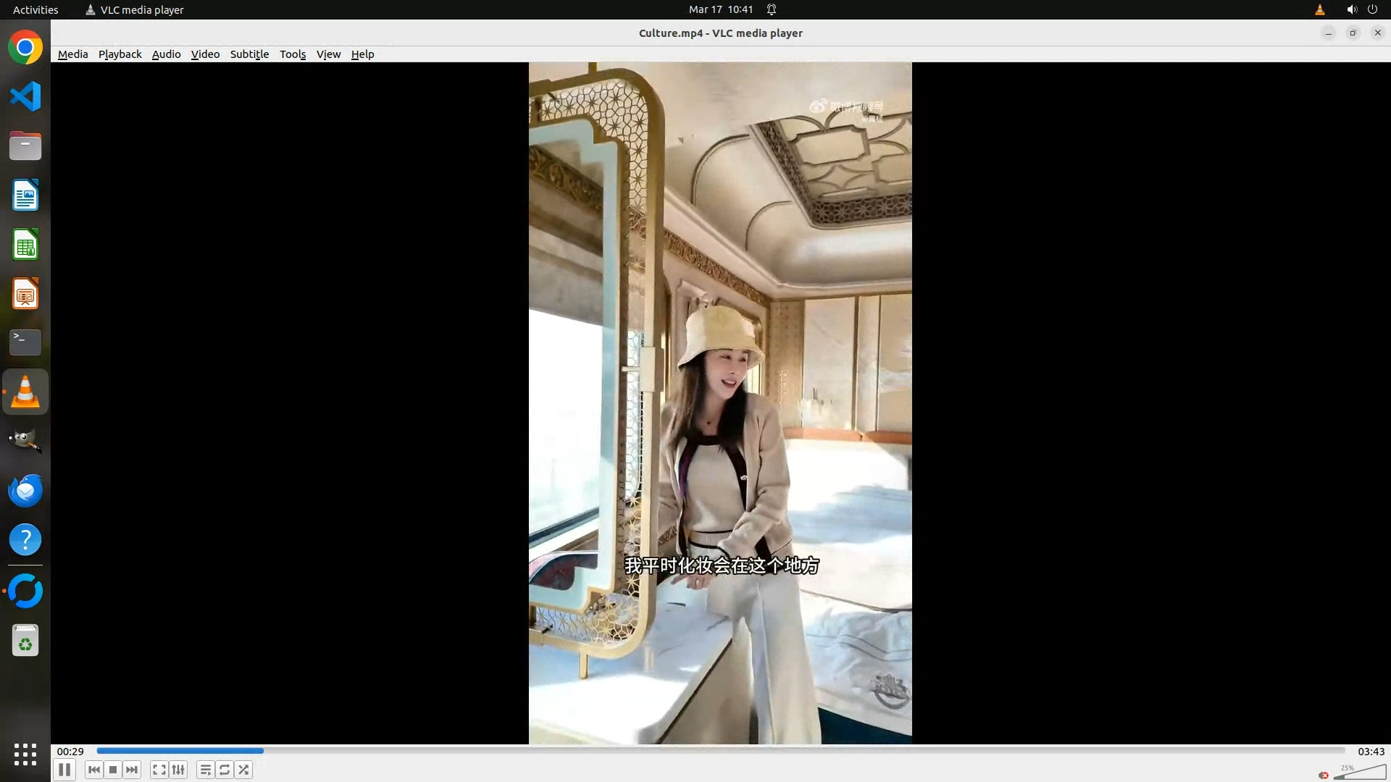This screenshot has width=1391, height=782.
Task: Open extended settings equalizer panel
Action: tap(178, 770)
